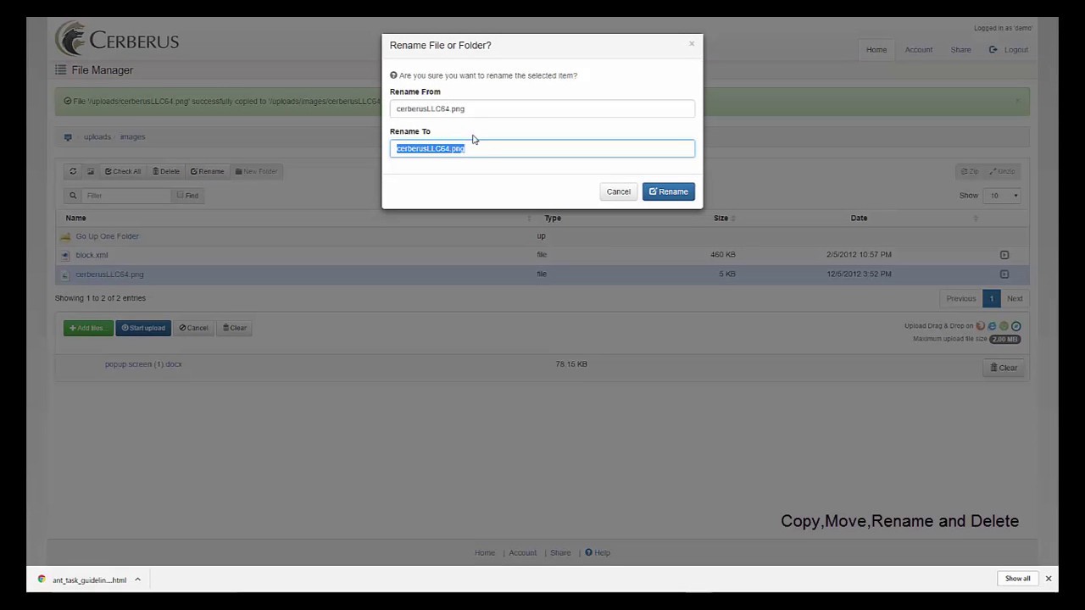Image resolution: width=1085 pixels, height=610 pixels.
Task: Open action menu for block.xml row
Action: coord(1004,255)
